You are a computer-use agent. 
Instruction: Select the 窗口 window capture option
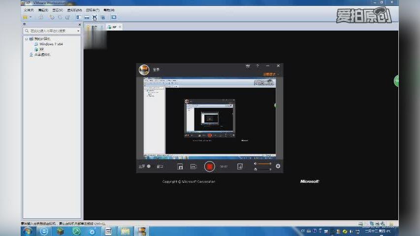160,167
